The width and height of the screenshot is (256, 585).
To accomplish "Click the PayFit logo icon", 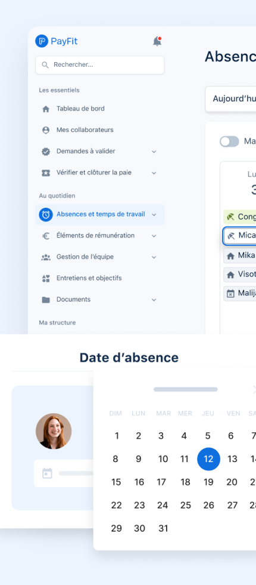I will pos(42,41).
